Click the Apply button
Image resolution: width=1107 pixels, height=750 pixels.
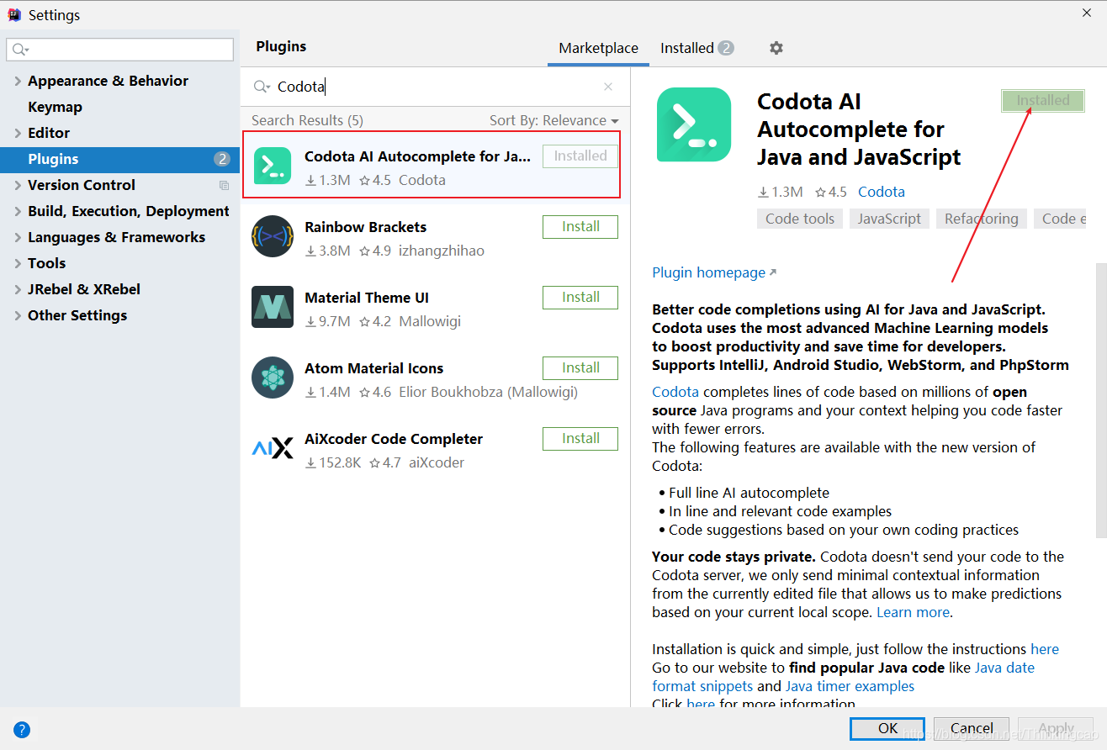click(x=1056, y=728)
